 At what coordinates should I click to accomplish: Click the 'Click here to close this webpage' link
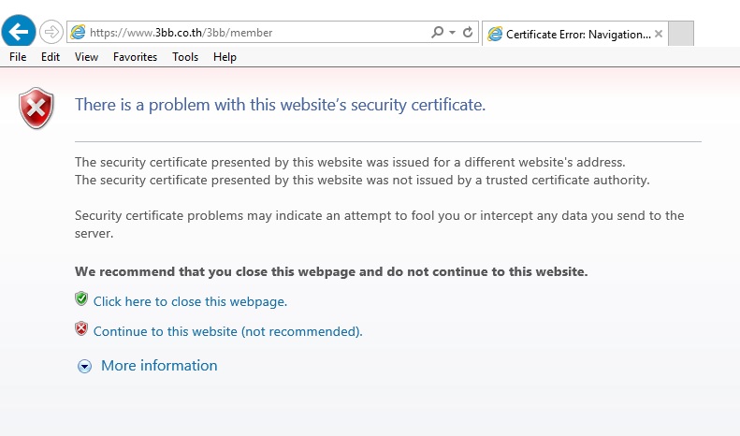(190, 301)
